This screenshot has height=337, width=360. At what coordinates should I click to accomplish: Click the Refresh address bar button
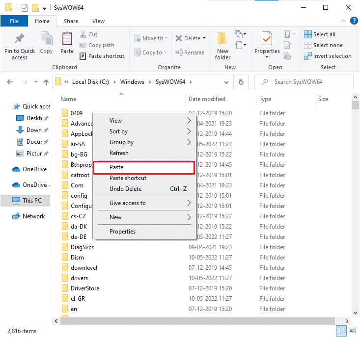241,82
